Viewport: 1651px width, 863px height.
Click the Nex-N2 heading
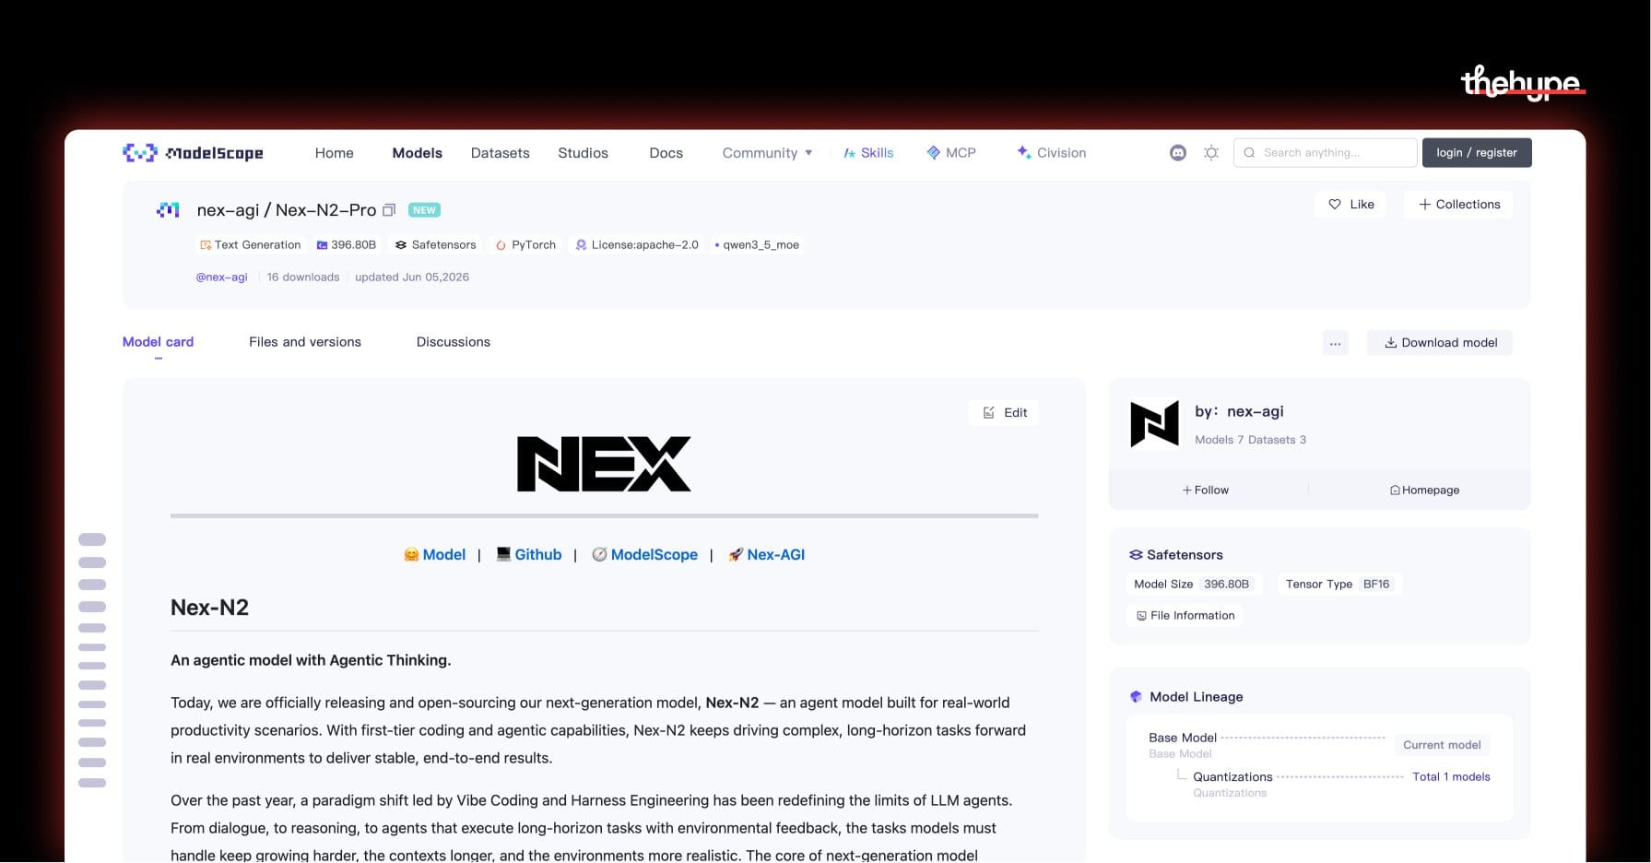tap(209, 608)
